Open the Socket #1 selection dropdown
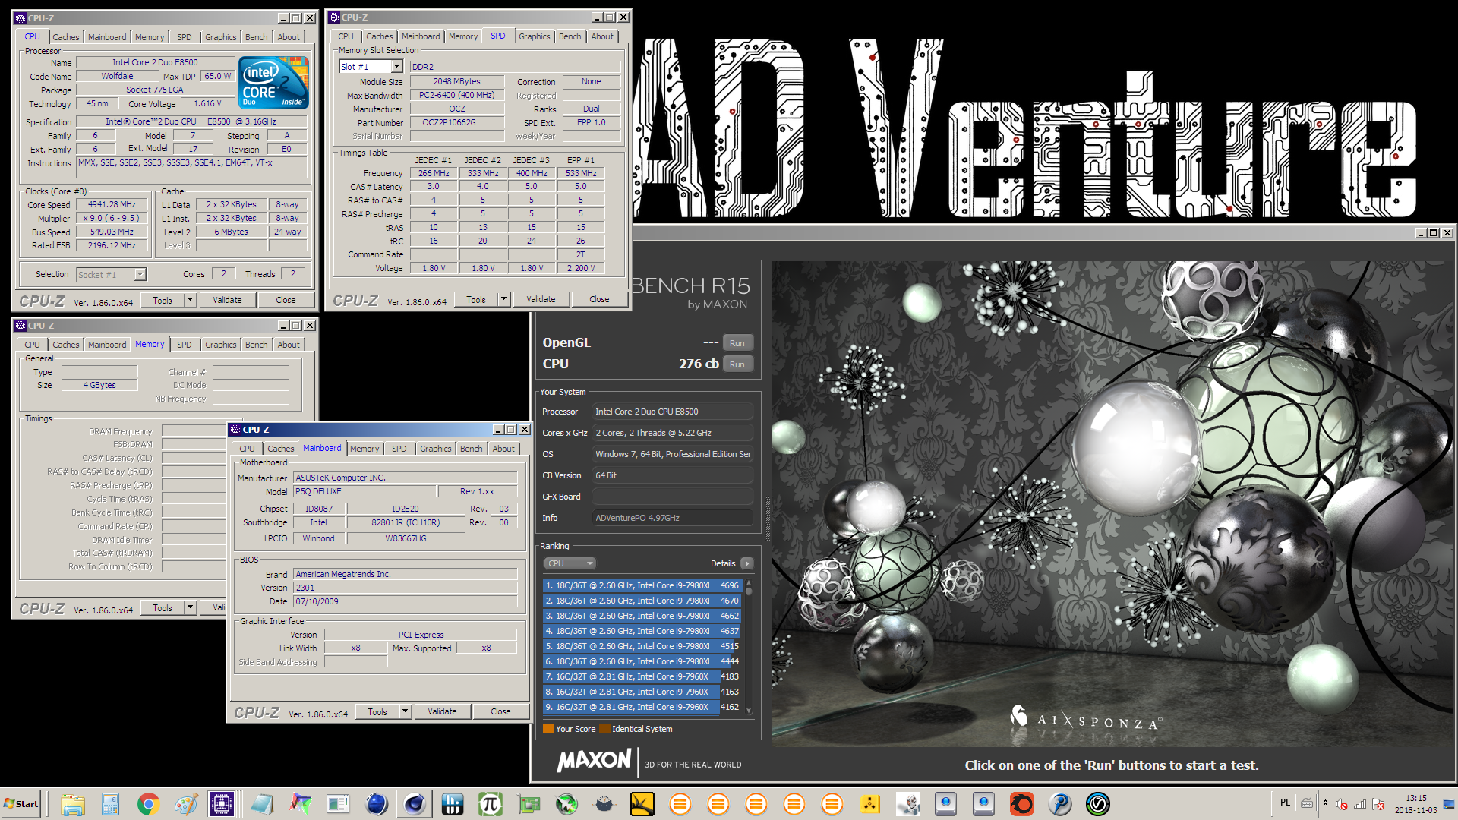 pos(140,274)
